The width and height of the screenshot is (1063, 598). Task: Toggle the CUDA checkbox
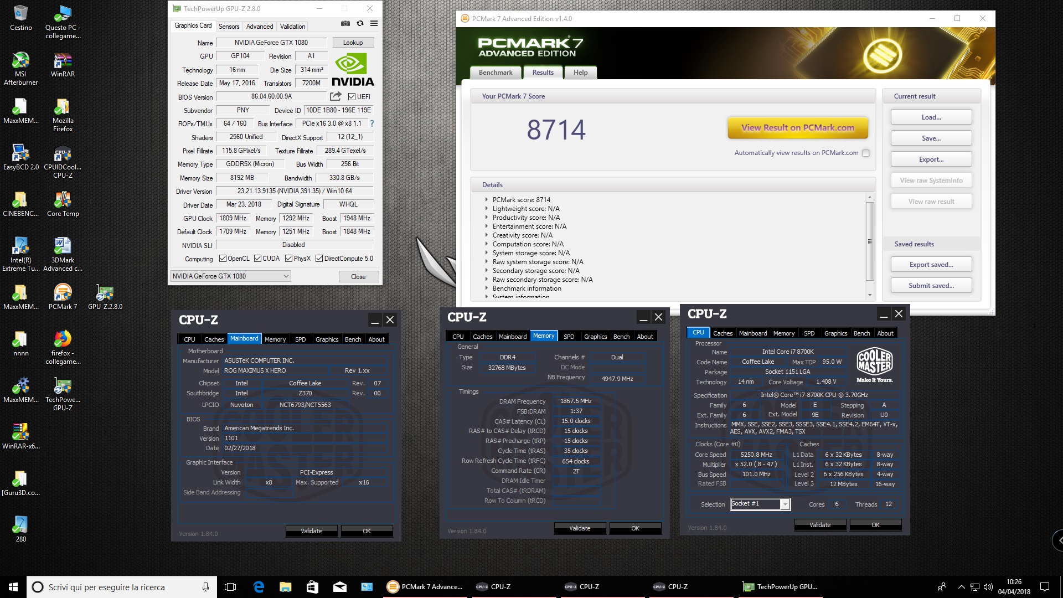[x=257, y=258]
